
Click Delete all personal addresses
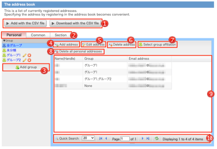pos(78,51)
